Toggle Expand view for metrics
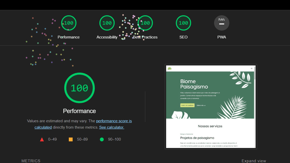This screenshot has height=163, width=290. coord(254,161)
